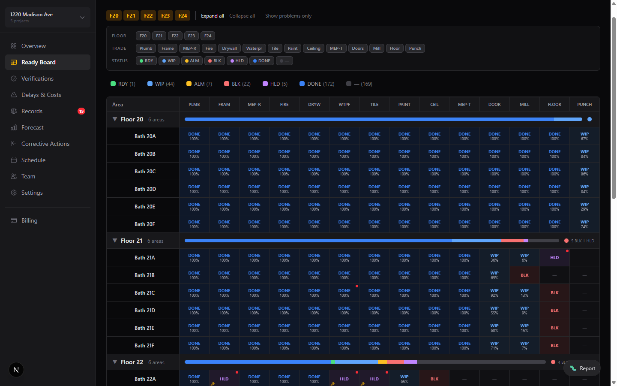Open the 1220 Madison Ave project dropdown

[48, 18]
